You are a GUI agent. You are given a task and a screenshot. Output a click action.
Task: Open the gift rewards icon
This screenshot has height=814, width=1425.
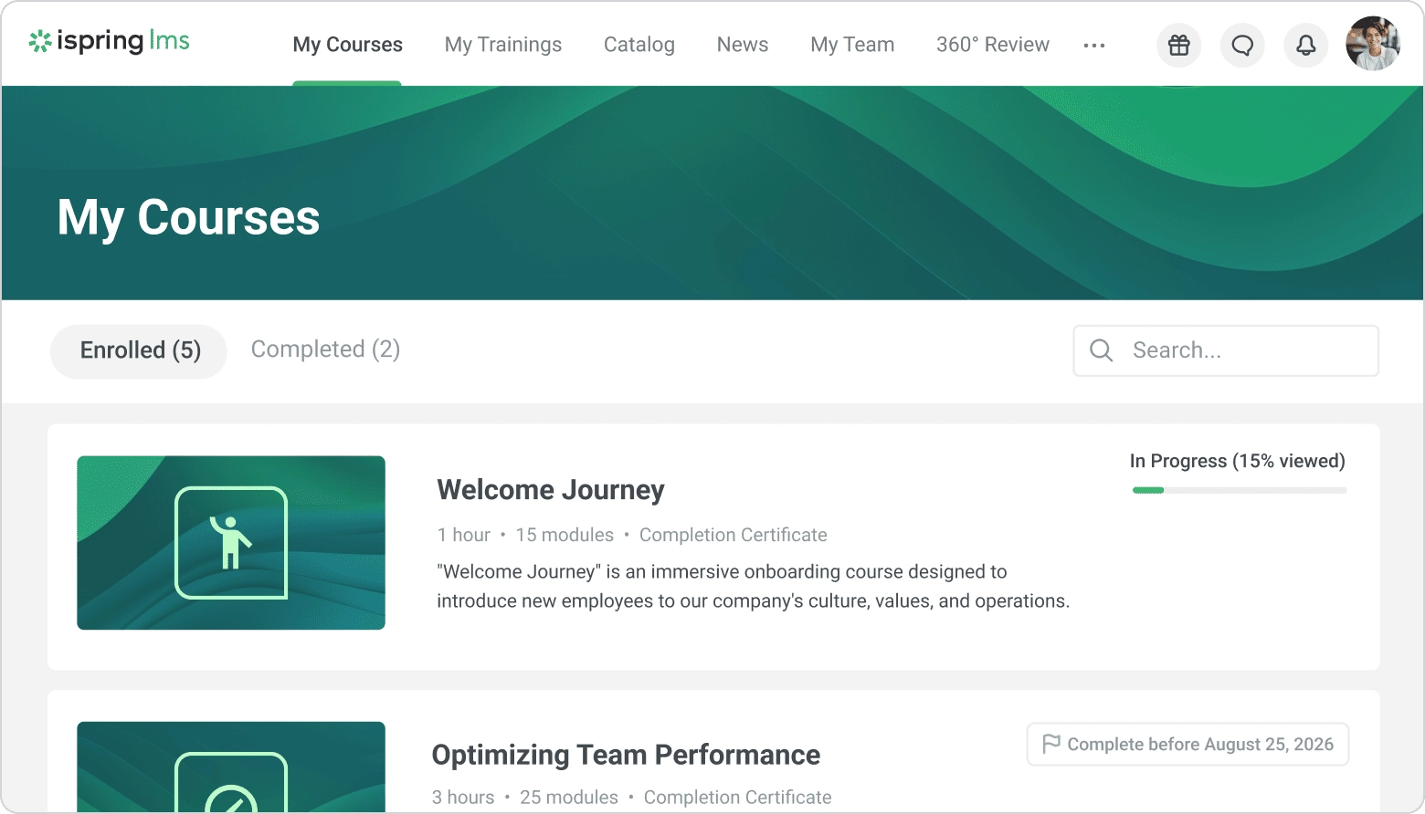point(1178,45)
